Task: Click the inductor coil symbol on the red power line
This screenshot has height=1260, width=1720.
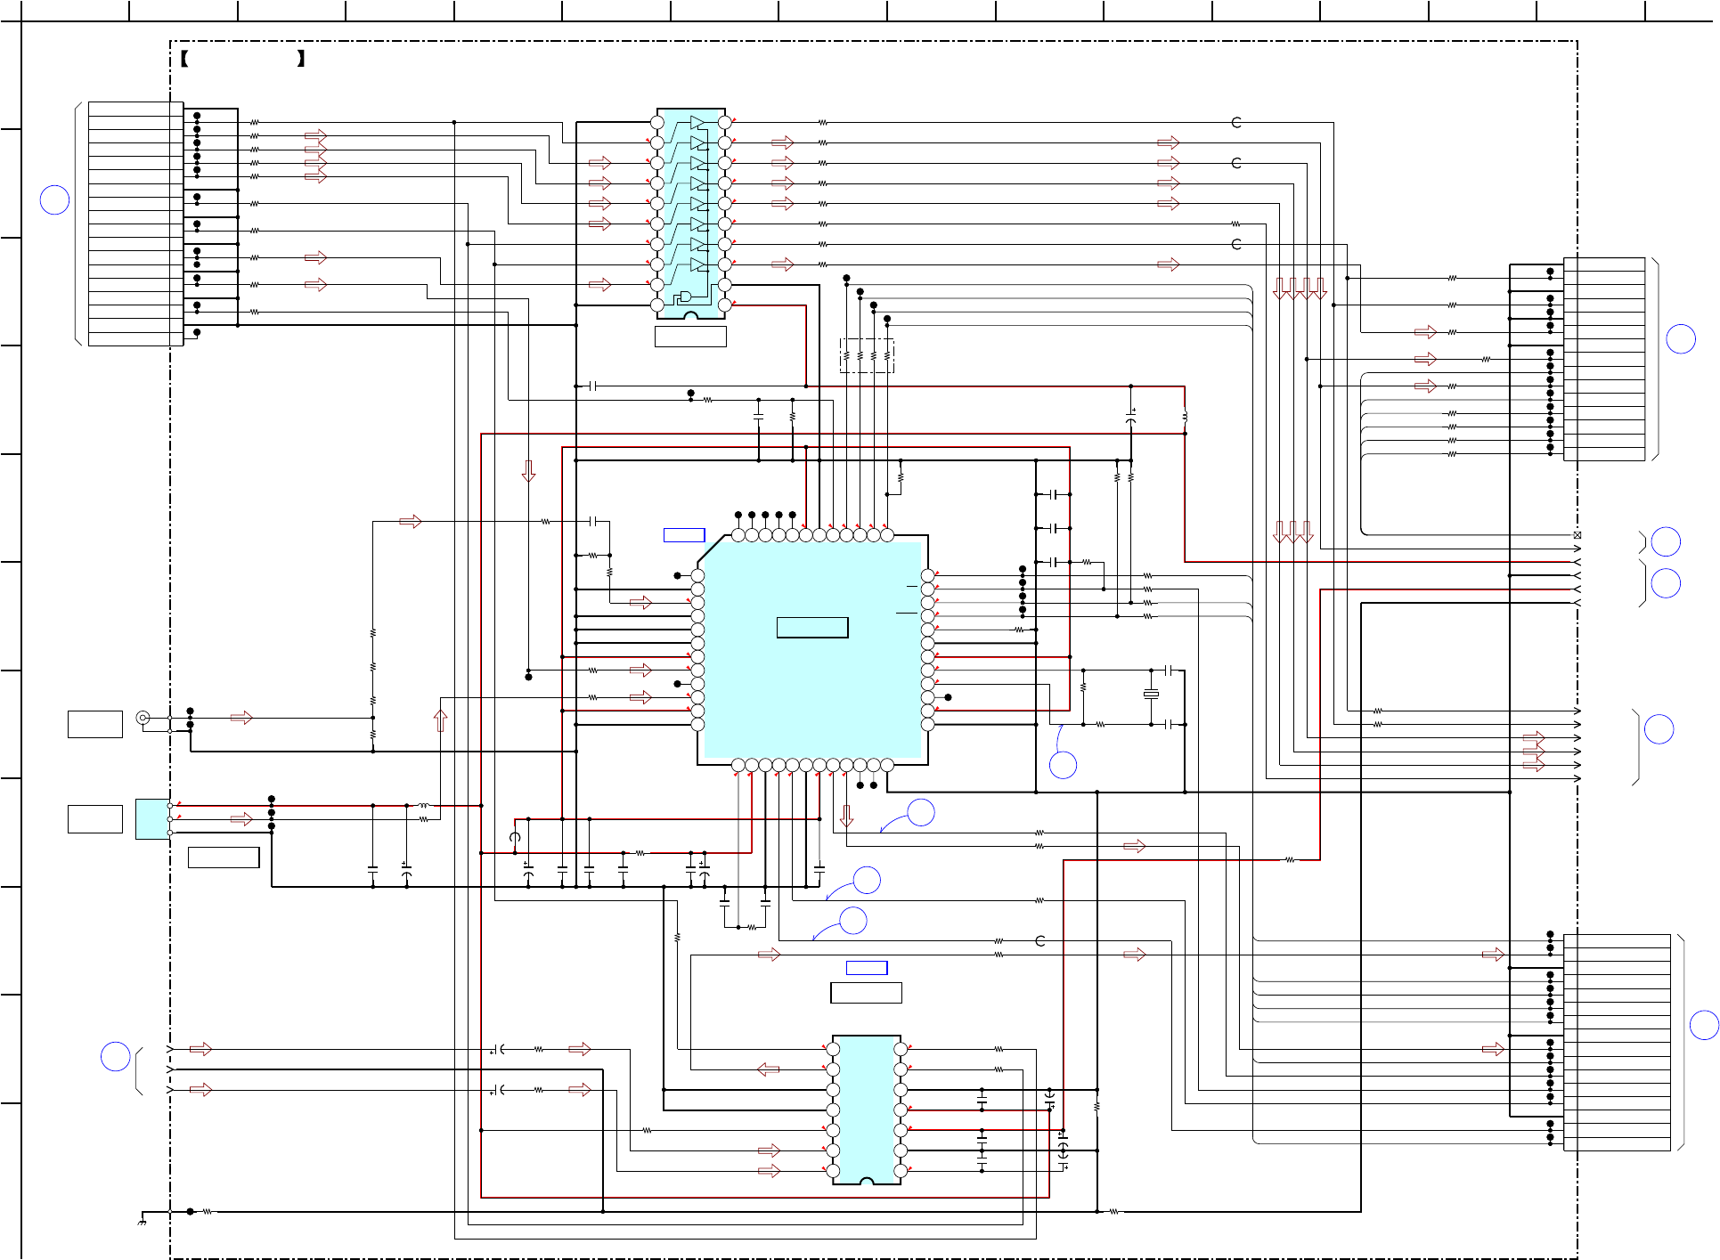Action: [423, 806]
